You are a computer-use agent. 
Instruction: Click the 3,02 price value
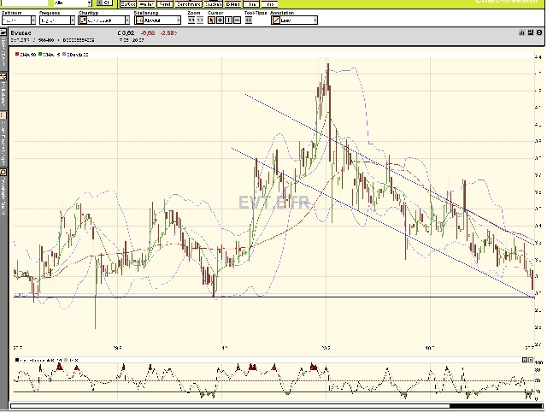point(126,32)
